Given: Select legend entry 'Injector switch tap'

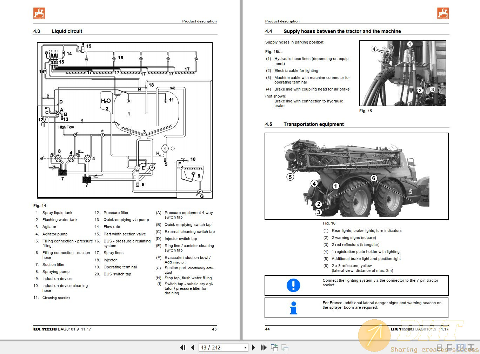Looking at the screenshot, I should (x=181, y=239).
